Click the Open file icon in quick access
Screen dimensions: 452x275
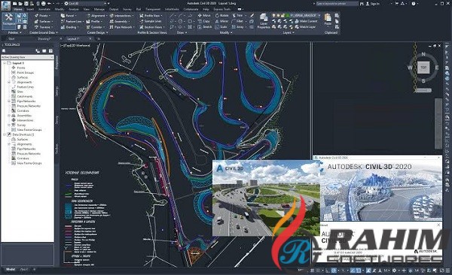click(x=20, y=4)
